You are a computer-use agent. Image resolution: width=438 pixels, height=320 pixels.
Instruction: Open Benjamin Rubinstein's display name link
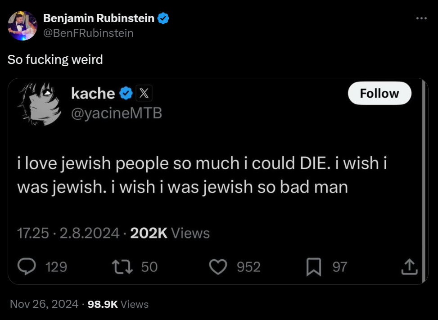[x=99, y=18]
